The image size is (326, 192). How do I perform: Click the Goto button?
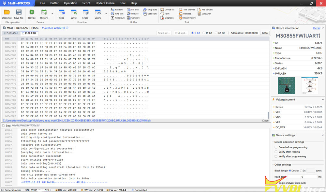pos(265,33)
